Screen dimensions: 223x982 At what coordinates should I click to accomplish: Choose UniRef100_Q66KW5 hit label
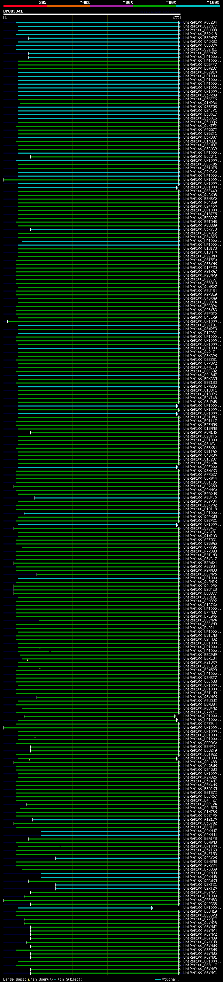pyautogui.click(x=200, y=164)
